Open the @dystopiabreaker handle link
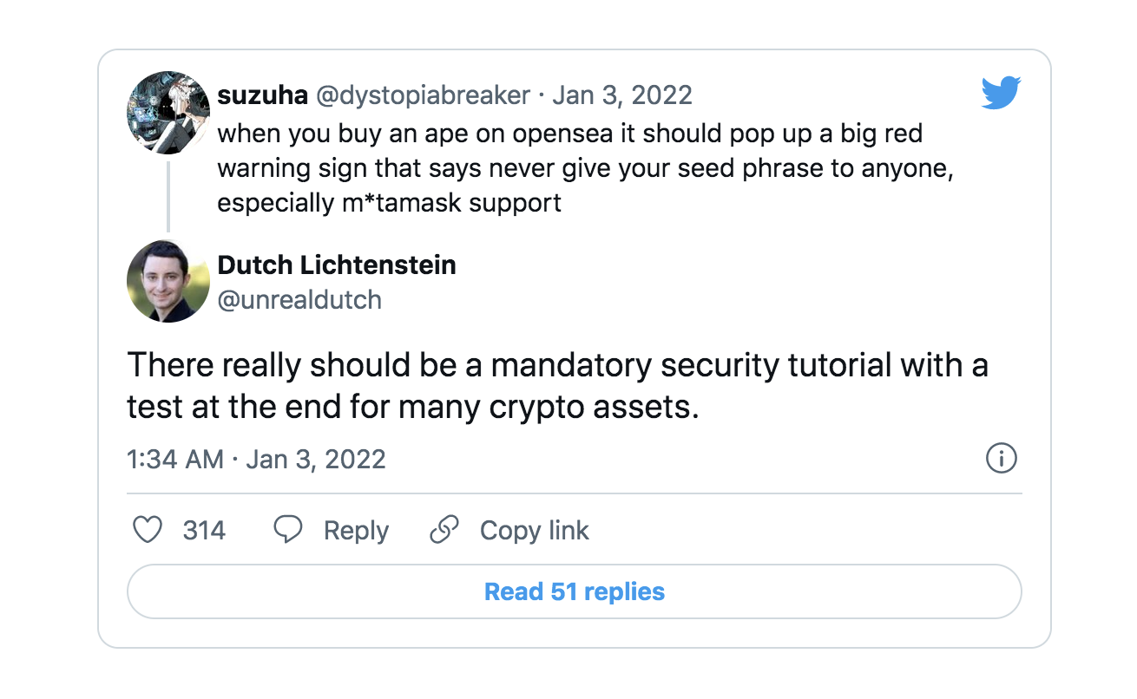The width and height of the screenshot is (1137, 699). (x=423, y=95)
